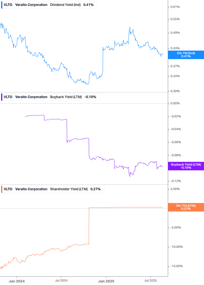This screenshot has height=285, width=204.
Task: Click the Jan 2024 date axis label
Action: click(17, 281)
